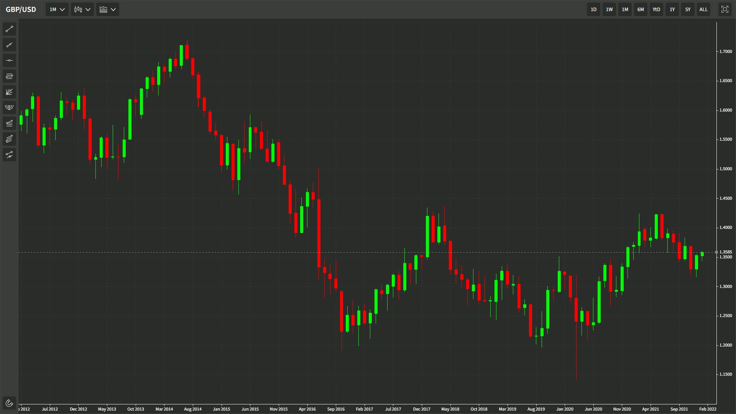Viewport: 736px width, 414px height.
Task: Select the 6M range option
Action: pyautogui.click(x=641, y=10)
